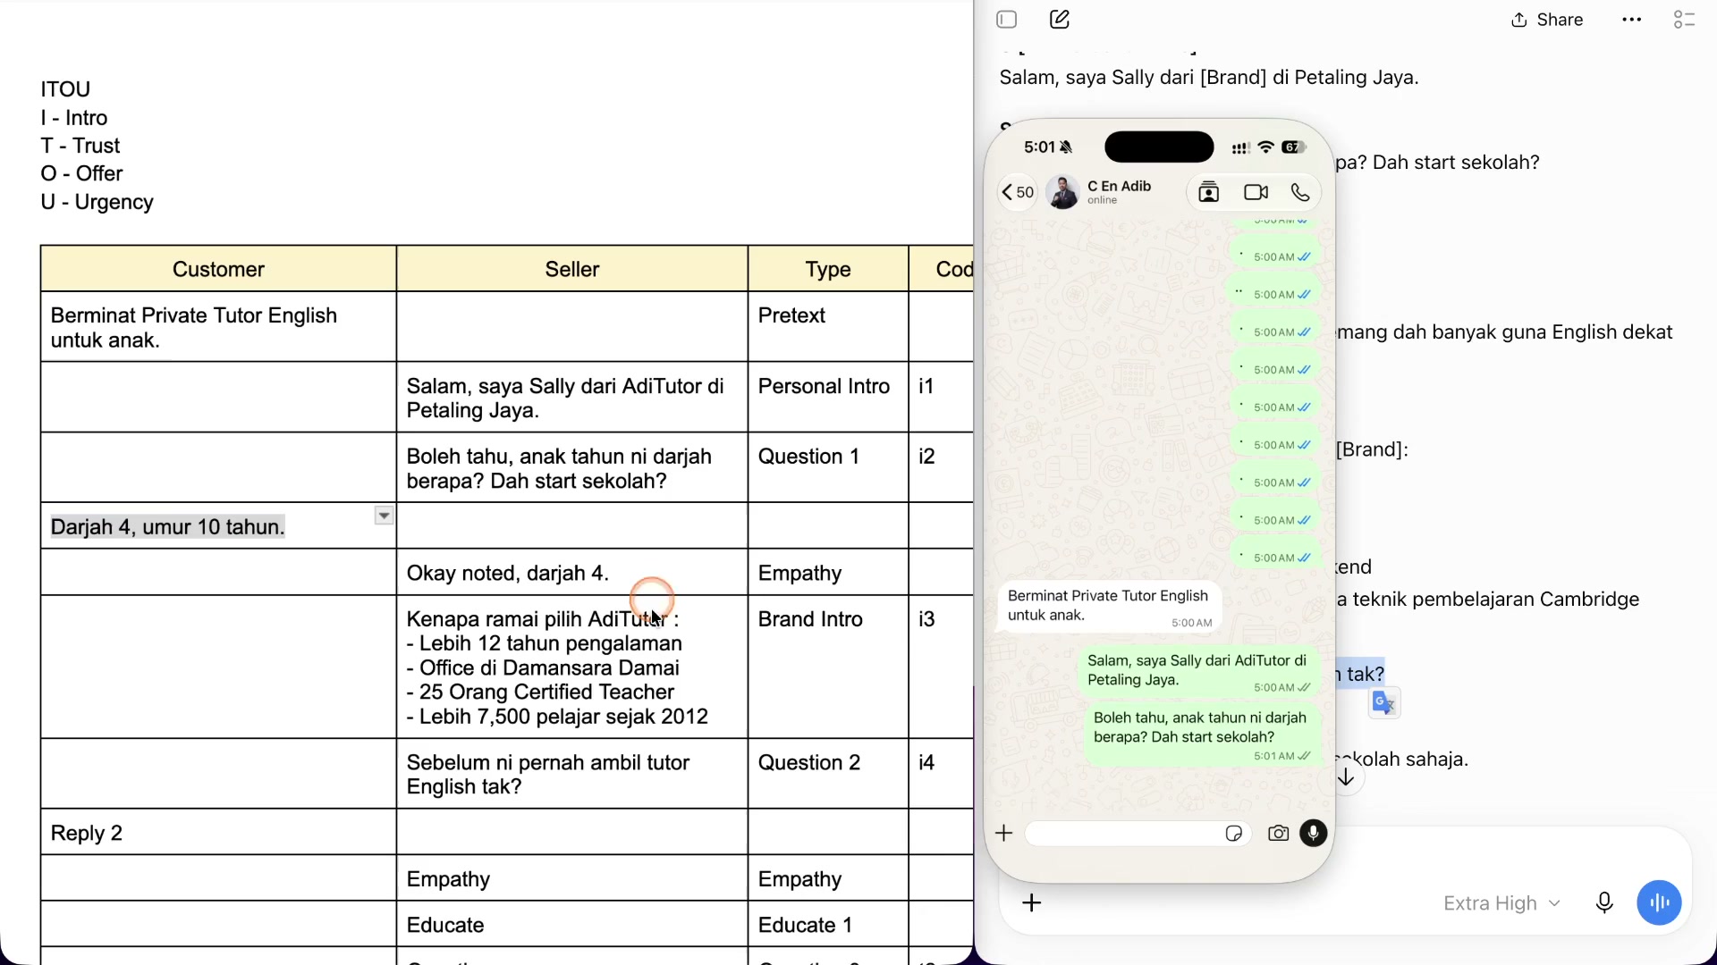Click the Share button

1547,20
